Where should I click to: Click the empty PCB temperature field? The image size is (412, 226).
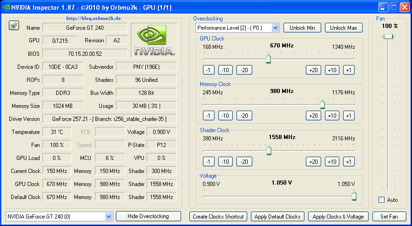click(110, 132)
